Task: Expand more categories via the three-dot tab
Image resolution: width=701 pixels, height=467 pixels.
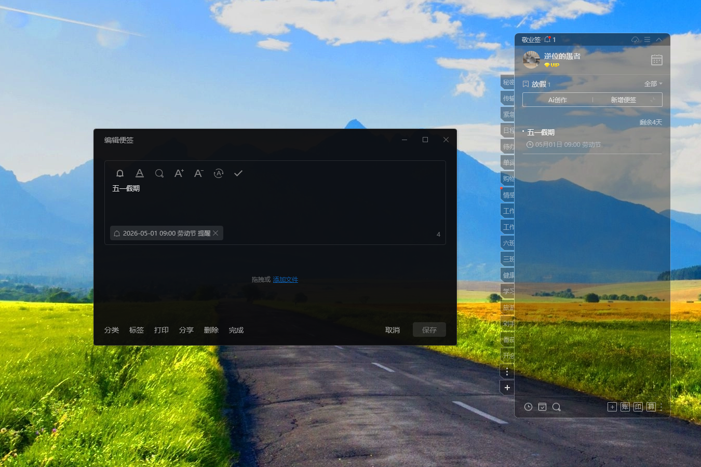Action: pos(507,372)
